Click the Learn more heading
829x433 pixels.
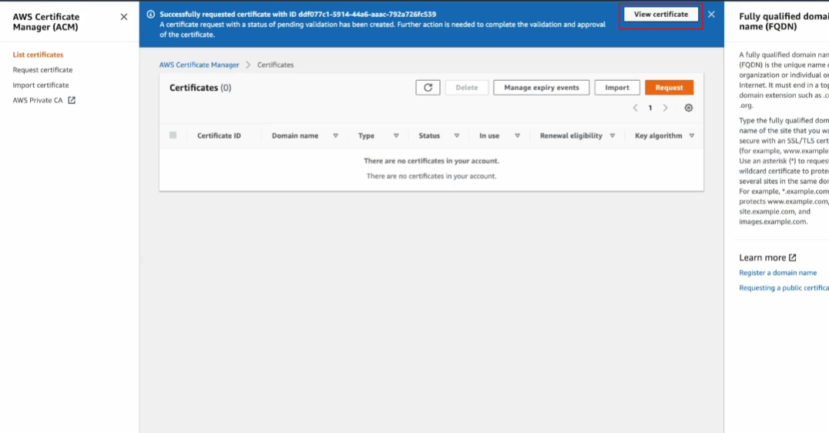coord(763,257)
